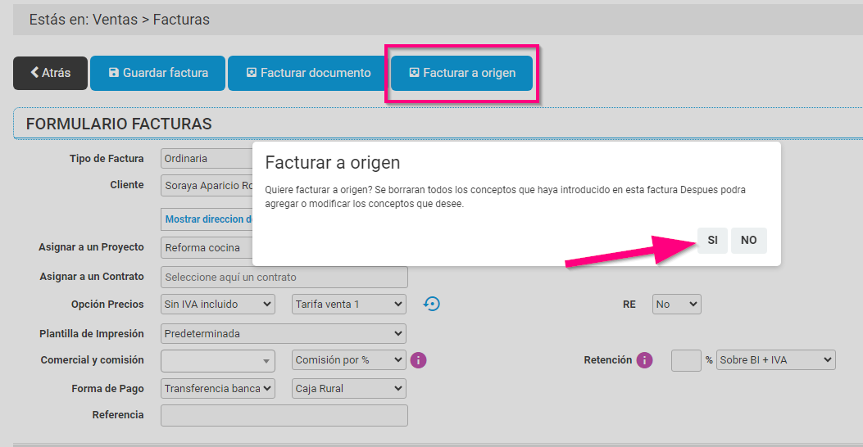Open the Comercial selector dropdown
The image size is (863, 447).
218,361
